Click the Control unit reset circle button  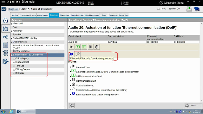pyautogui.click(x=96, y=47)
